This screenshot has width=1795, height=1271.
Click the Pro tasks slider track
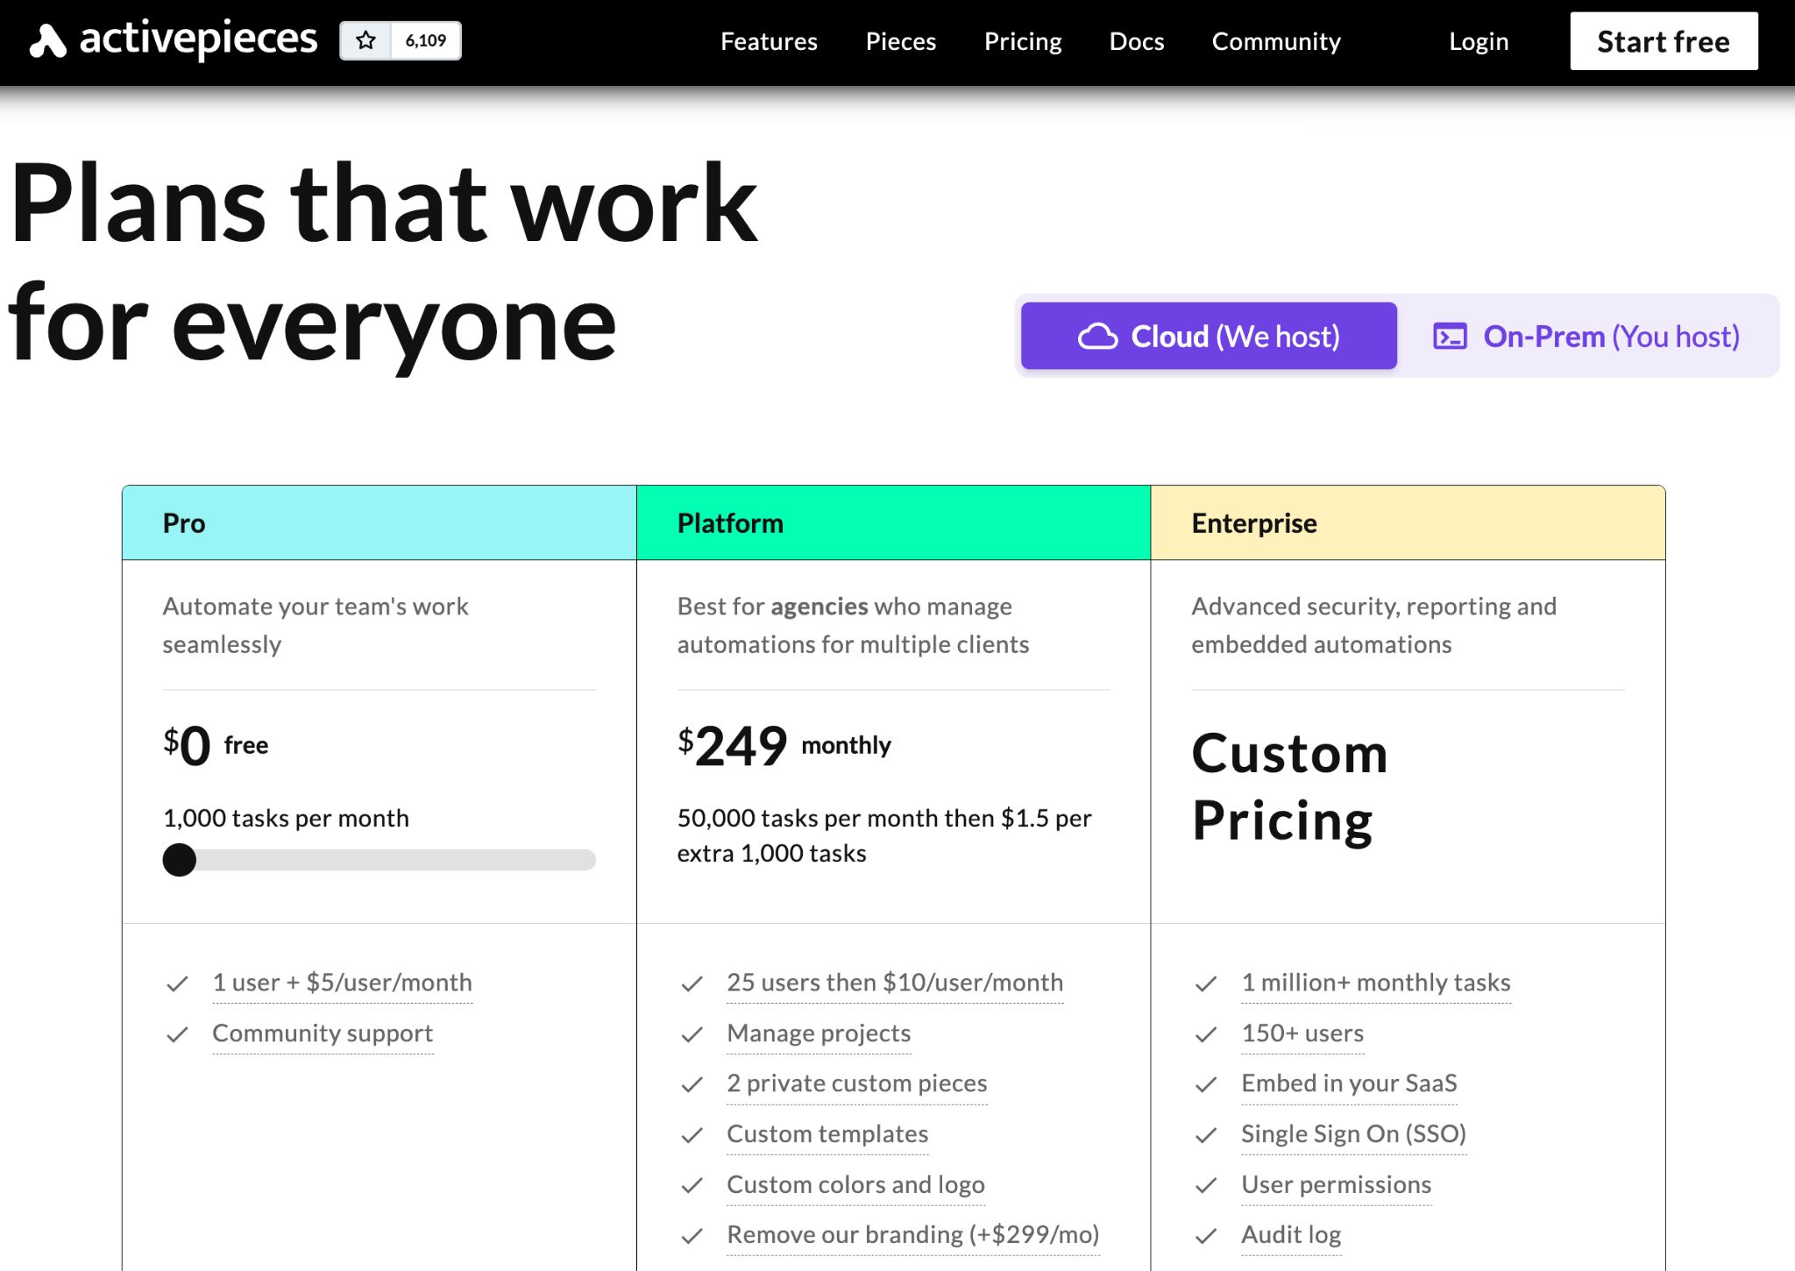tap(380, 860)
